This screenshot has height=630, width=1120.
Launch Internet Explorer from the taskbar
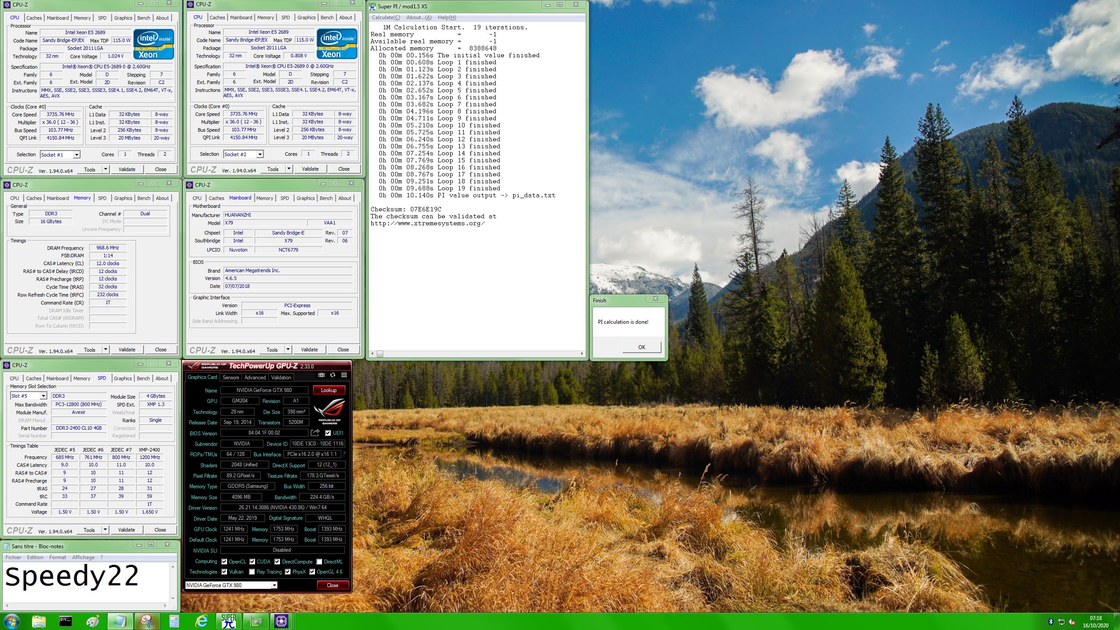[201, 621]
